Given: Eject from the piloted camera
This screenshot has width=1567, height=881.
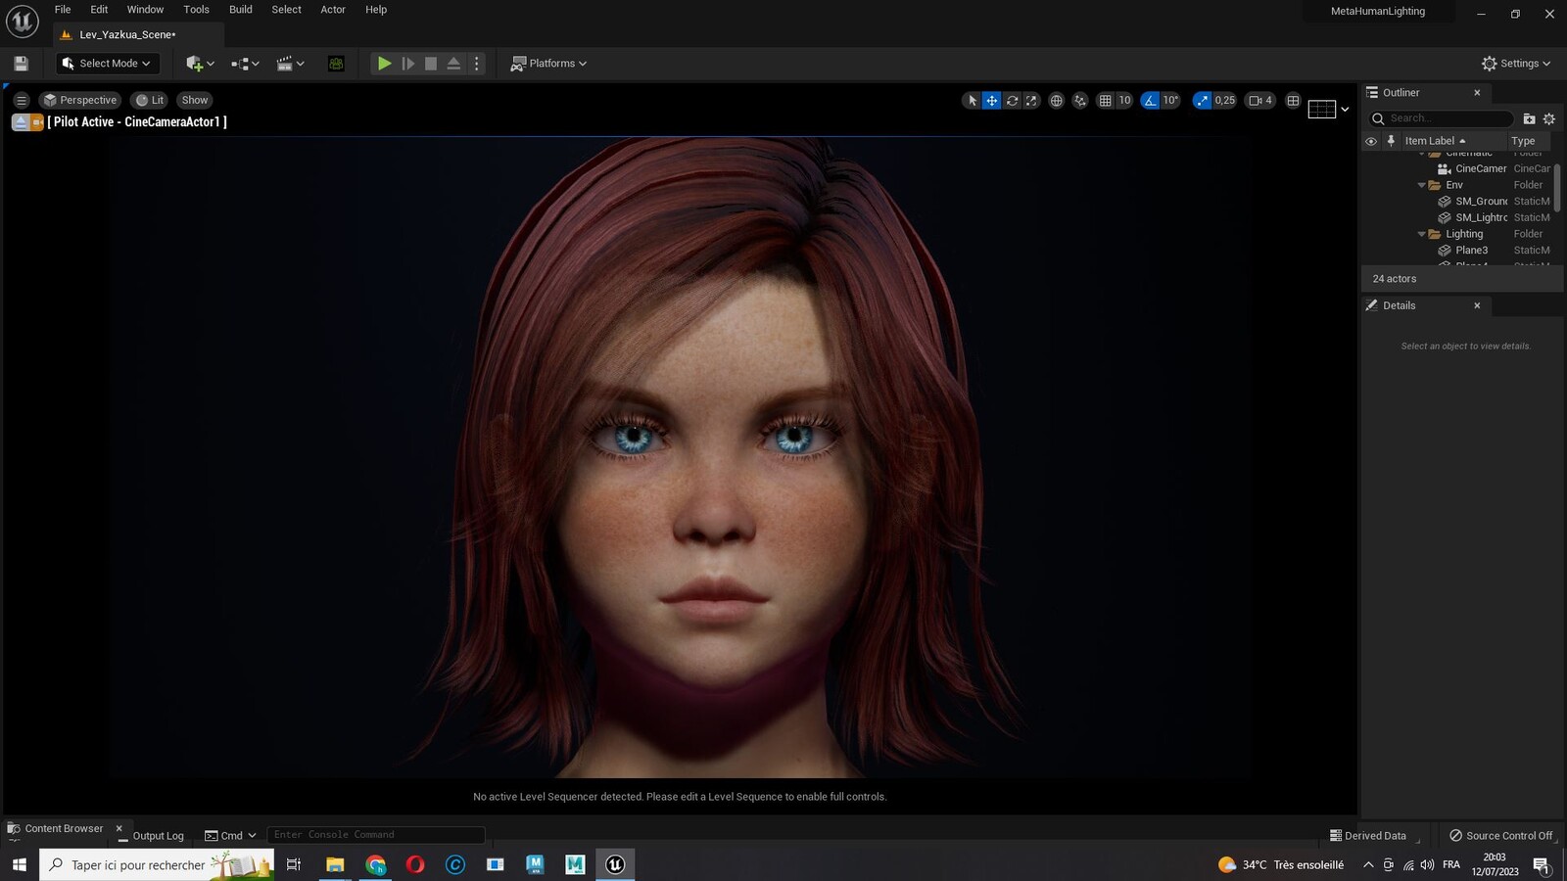Looking at the screenshot, I should [x=20, y=122].
